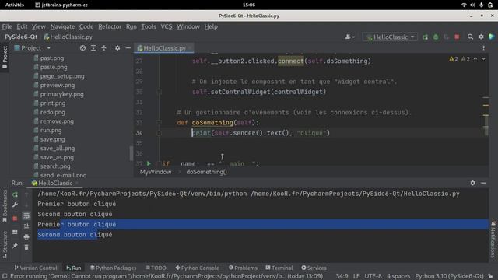Click the run gutter arrow at line 37
Screen dimensions: 498x280
click(x=149, y=163)
